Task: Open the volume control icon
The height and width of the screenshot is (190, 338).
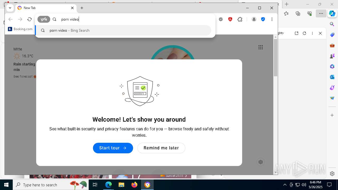Action: pos(304,185)
